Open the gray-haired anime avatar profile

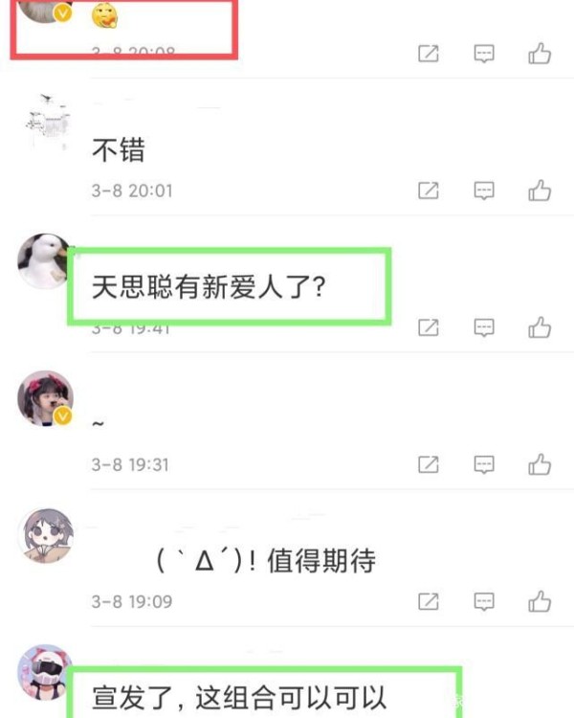point(45,535)
